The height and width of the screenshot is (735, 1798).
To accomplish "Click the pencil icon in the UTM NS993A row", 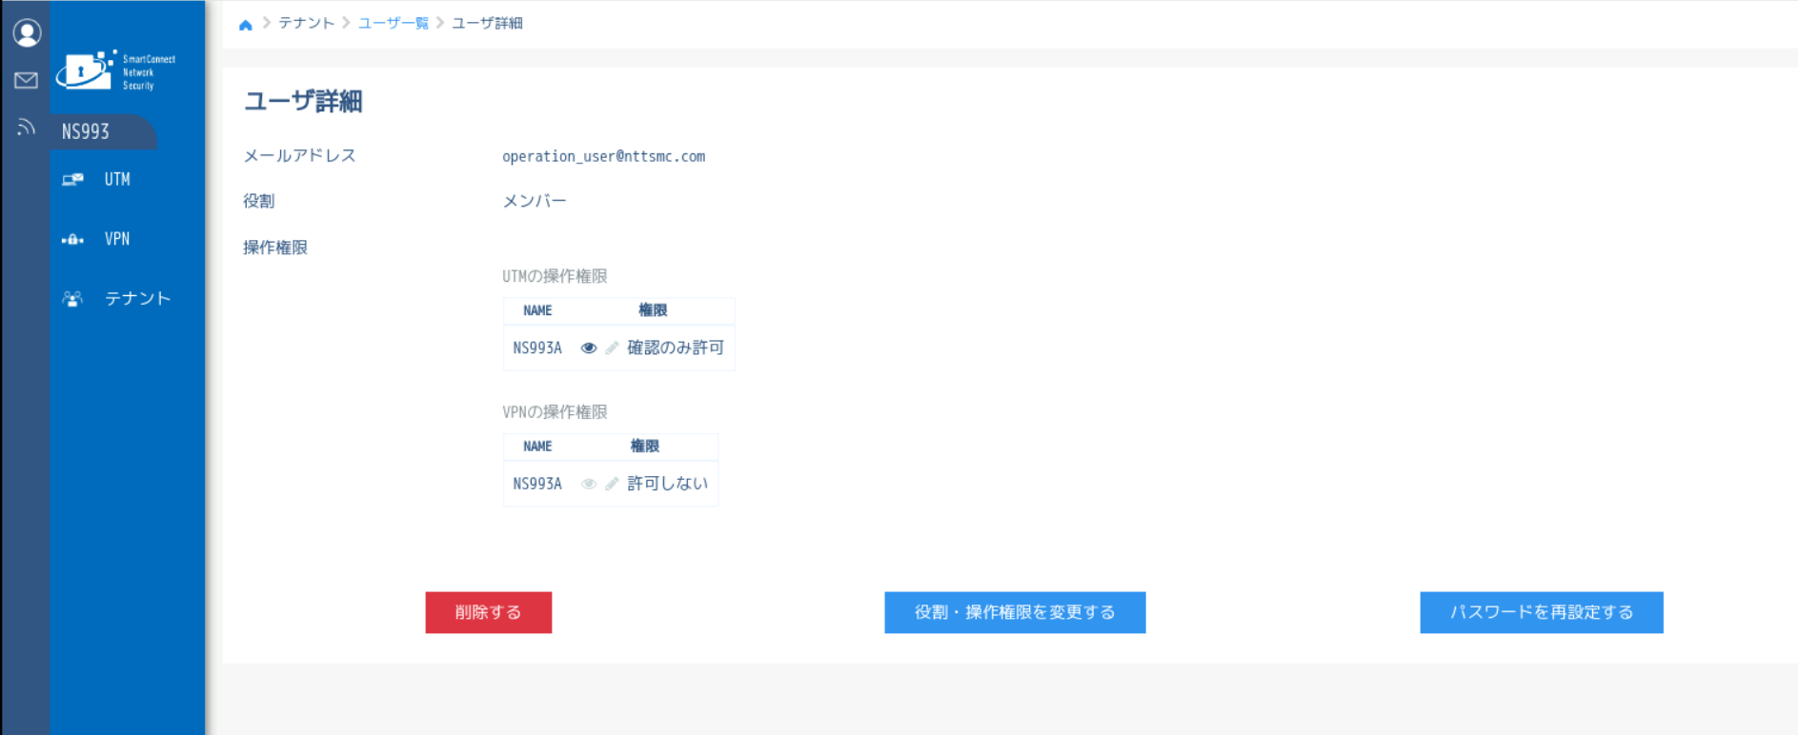I will 612,348.
